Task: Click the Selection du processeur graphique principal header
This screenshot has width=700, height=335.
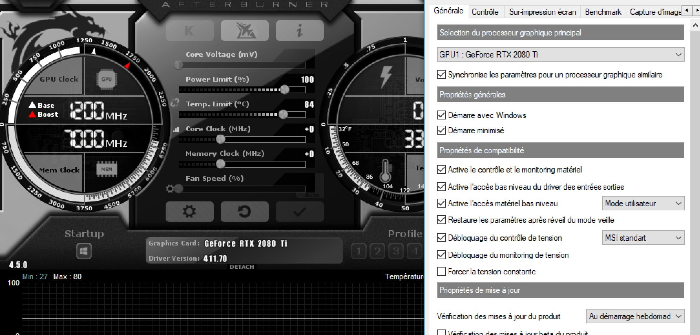Action: tap(560, 33)
